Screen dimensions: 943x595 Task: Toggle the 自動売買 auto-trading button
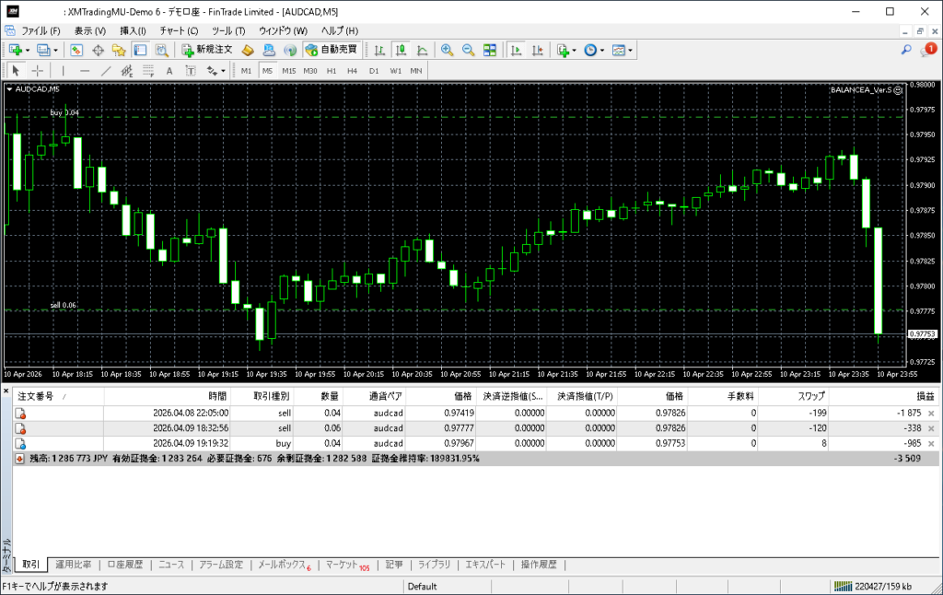click(332, 50)
